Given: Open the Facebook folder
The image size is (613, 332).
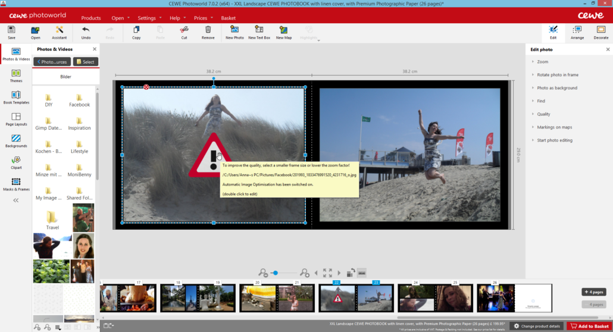Looking at the screenshot, I should 79,101.
